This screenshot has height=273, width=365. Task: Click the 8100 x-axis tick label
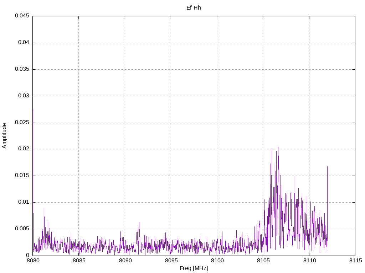(x=217, y=261)
